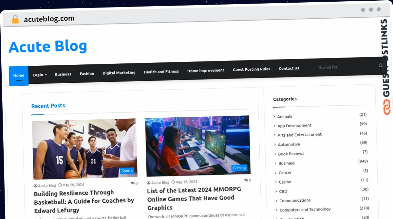Click chevron beside Automotive category
The image size is (393, 219).
point(275,144)
